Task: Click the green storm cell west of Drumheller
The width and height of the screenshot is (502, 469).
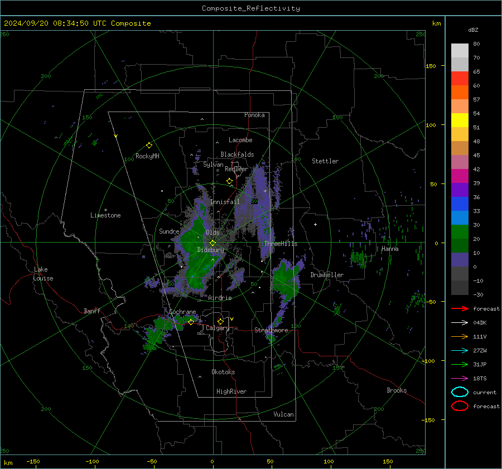Action: coord(285,278)
